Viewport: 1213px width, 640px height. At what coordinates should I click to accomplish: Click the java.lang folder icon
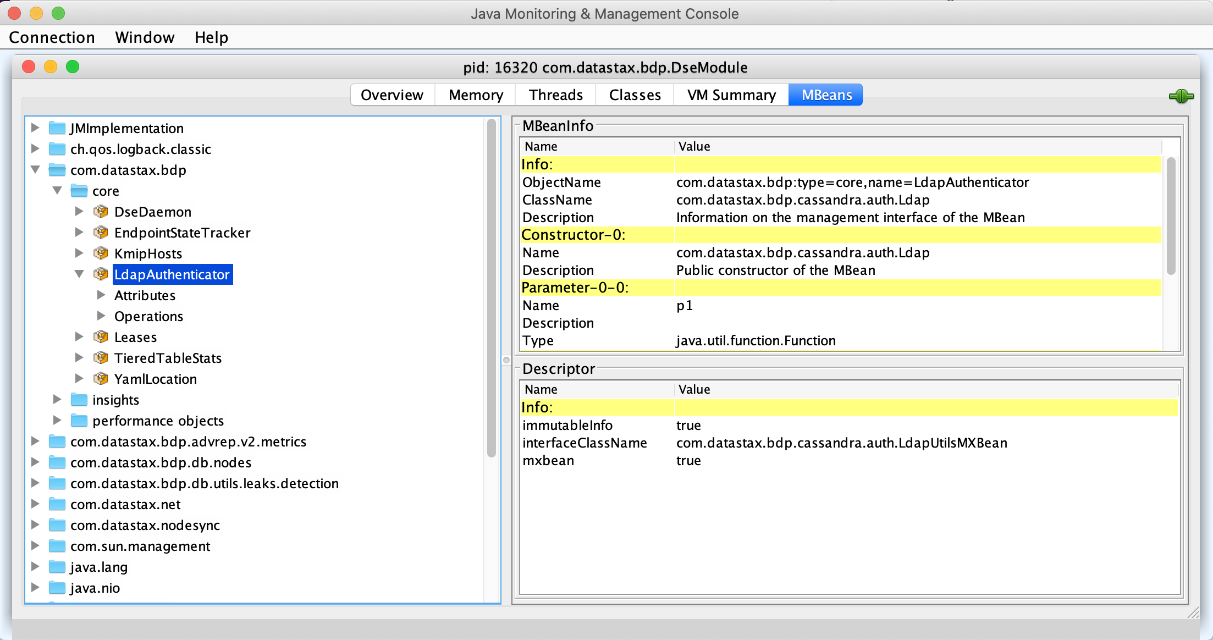tap(57, 566)
